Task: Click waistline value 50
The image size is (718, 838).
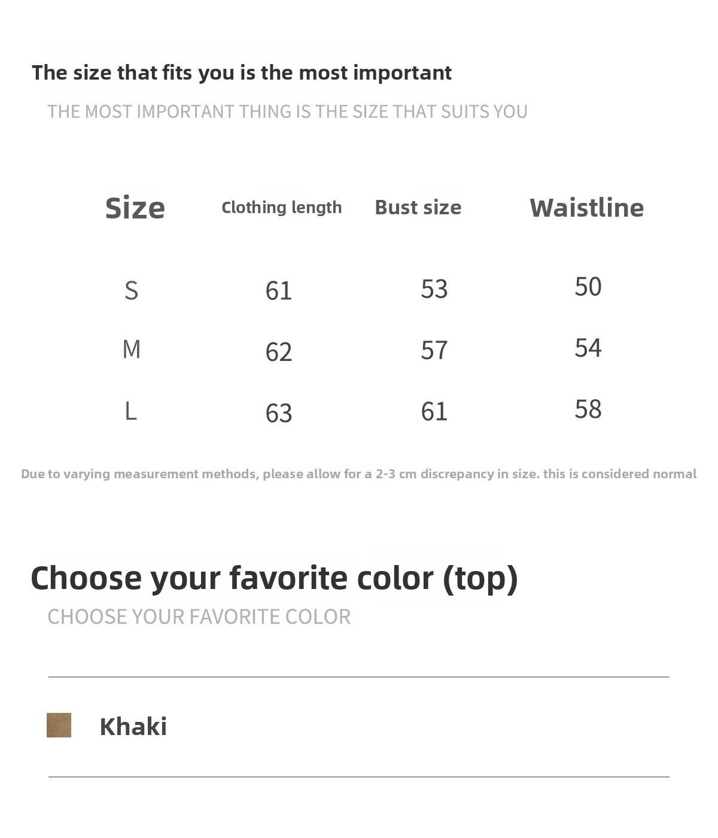Action: coord(588,287)
